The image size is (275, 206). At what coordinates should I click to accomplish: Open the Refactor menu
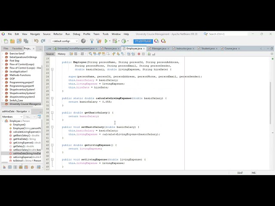pos(58,34)
